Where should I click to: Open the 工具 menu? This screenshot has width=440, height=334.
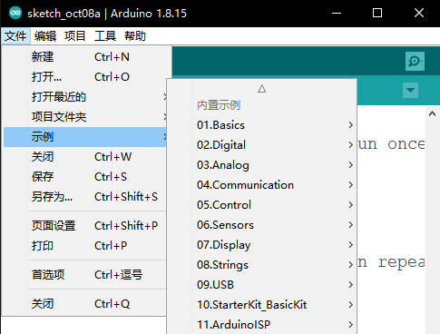[x=105, y=36]
